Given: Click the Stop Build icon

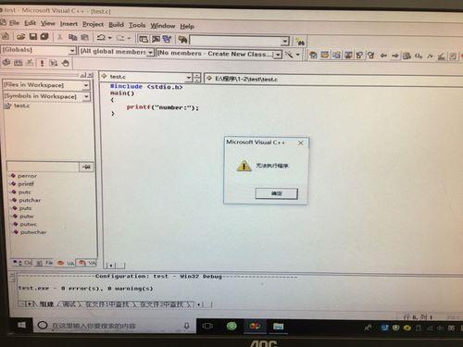Looking at the screenshot, I should (30, 63).
